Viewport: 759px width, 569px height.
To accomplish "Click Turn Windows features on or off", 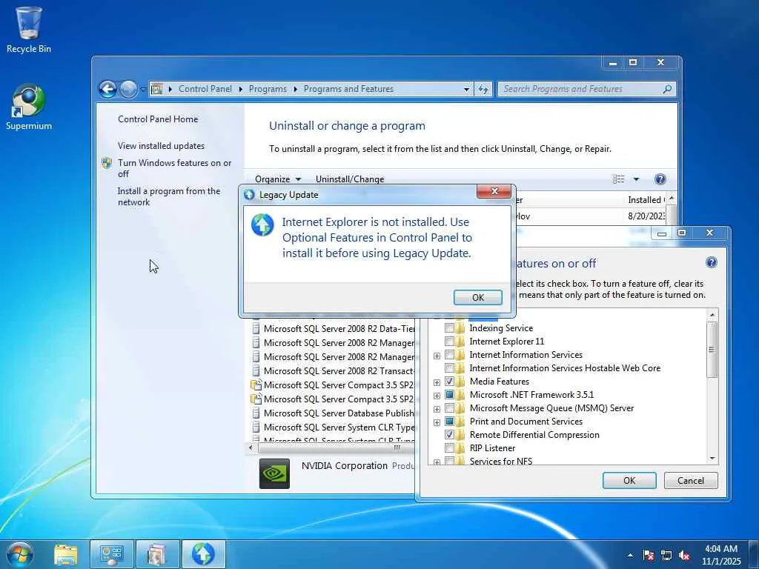I will point(174,168).
